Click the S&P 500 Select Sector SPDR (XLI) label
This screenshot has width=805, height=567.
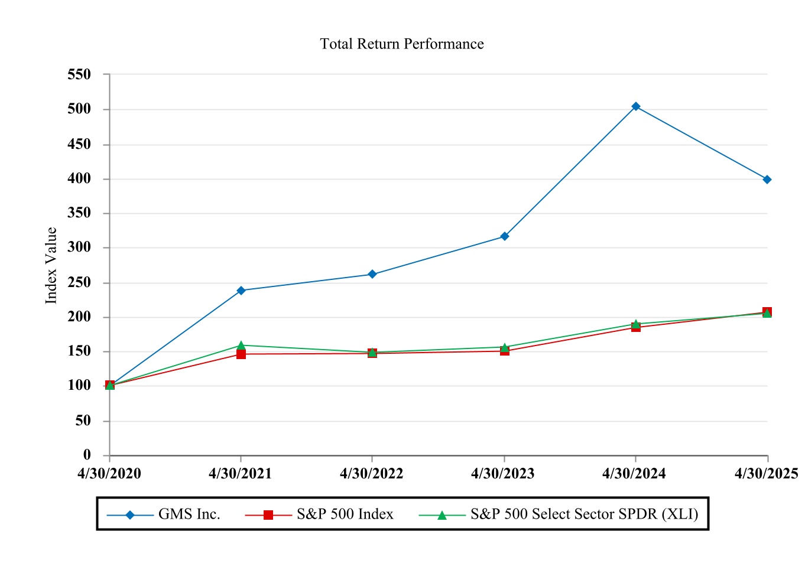[584, 514]
